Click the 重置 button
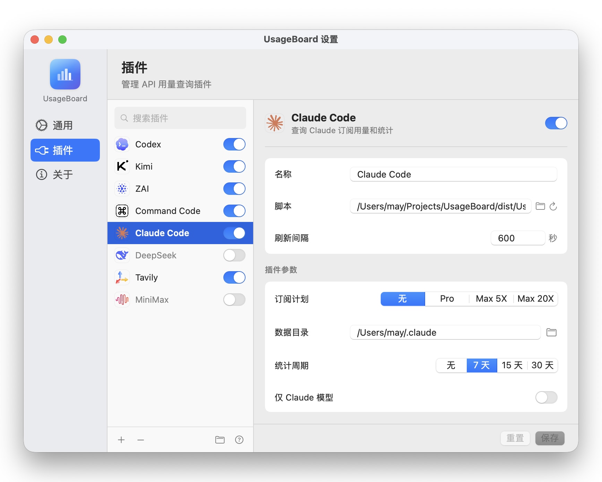Screen dimensions: 602x482 point(515,438)
